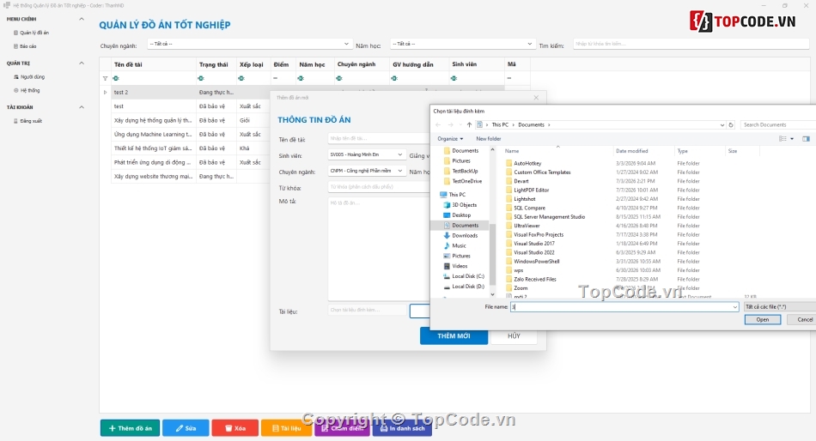
Task: Click Tên đề tài input in dialog
Action: pyautogui.click(x=379, y=138)
